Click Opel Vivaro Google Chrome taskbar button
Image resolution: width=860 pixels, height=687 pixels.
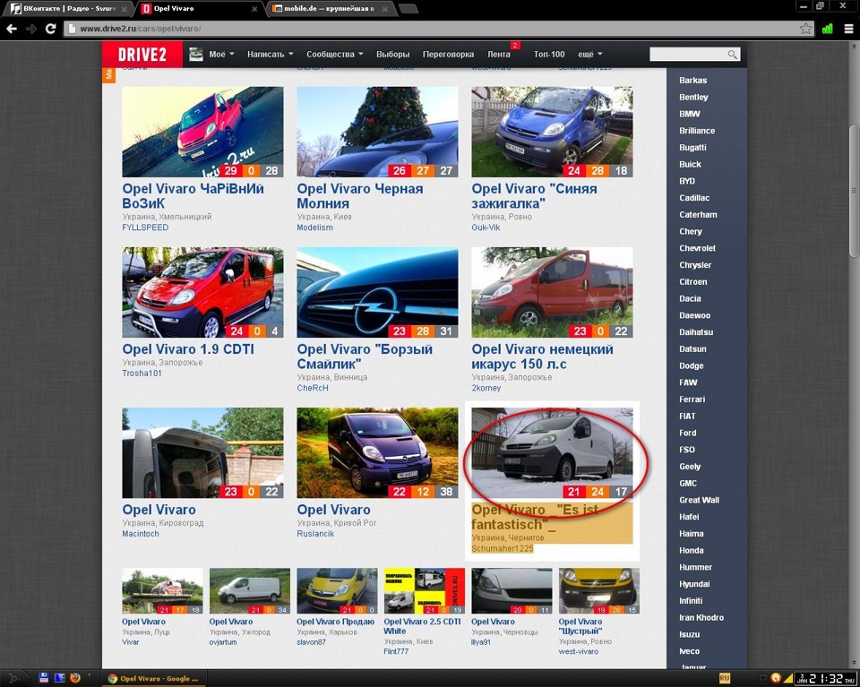pos(152,679)
